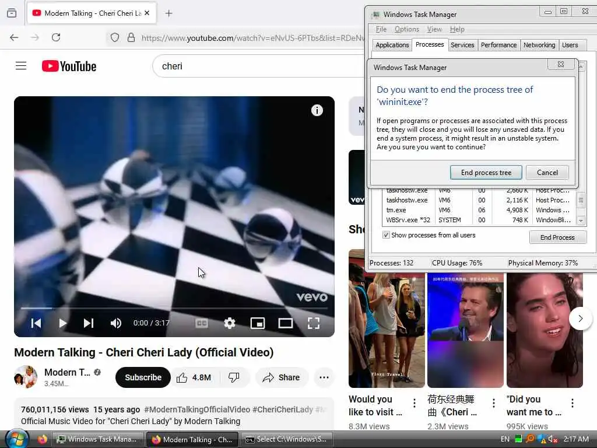Click the YouTube search field containing cheri
The height and width of the screenshot is (448, 597).
(x=259, y=66)
